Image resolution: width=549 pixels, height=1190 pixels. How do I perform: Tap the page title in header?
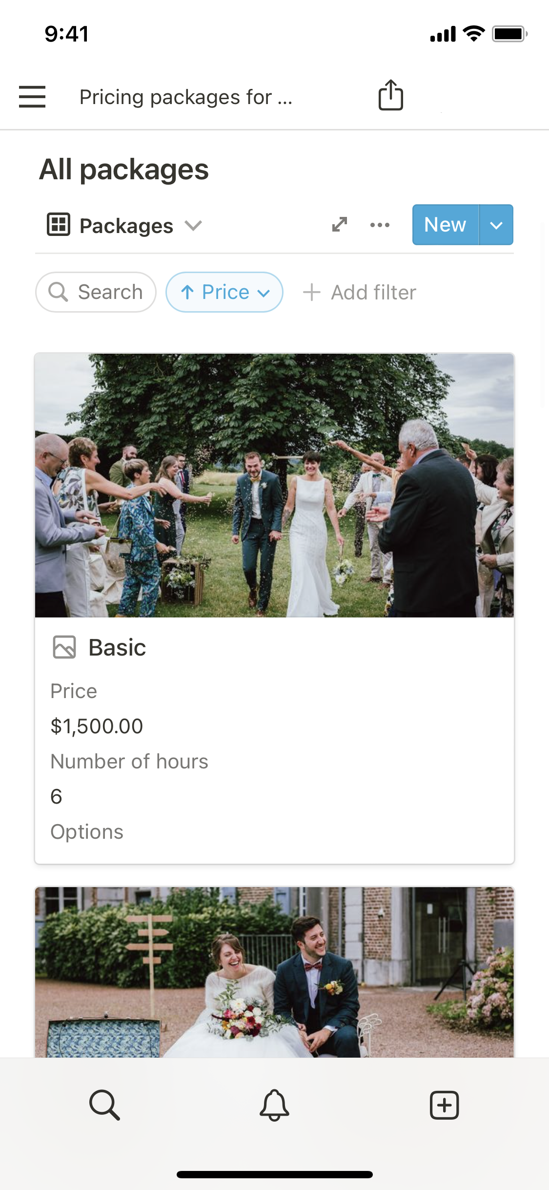click(x=186, y=97)
